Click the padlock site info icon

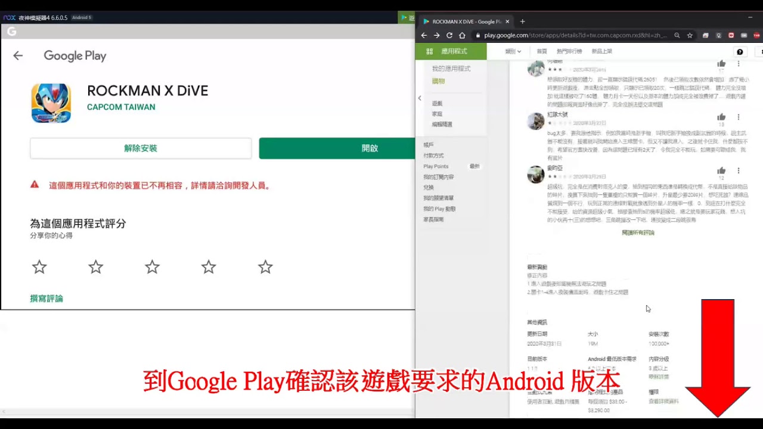click(477, 35)
